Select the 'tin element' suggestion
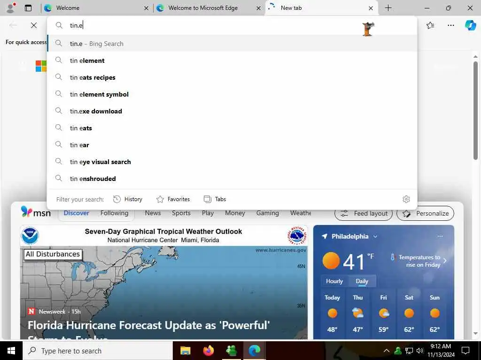 coord(232,60)
